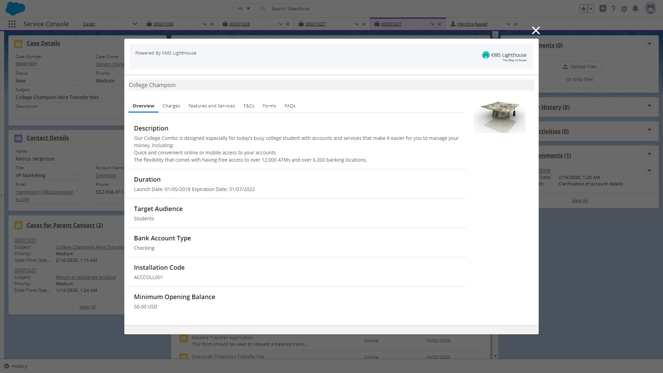The height and width of the screenshot is (373, 663).
Task: Click the user avatar profile icon
Action: point(650,8)
